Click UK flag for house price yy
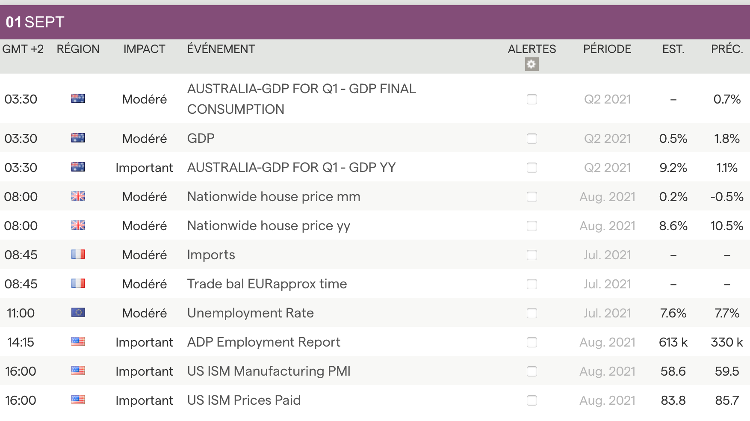The width and height of the screenshot is (750, 421). 78,225
